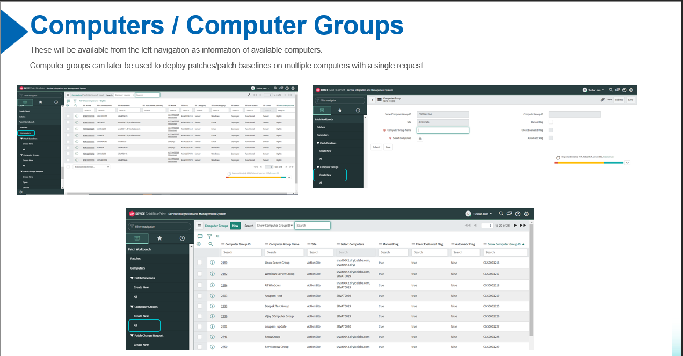Open Snow Computer Group ID search dropdown
The height and width of the screenshot is (356, 683).
tap(275, 226)
